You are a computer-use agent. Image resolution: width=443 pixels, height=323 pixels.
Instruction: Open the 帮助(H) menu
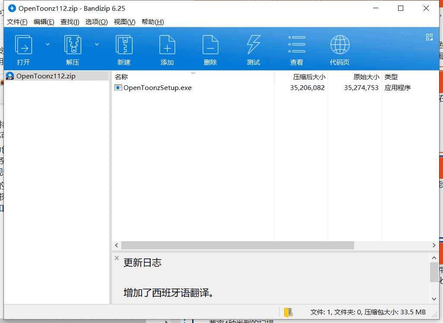click(153, 22)
